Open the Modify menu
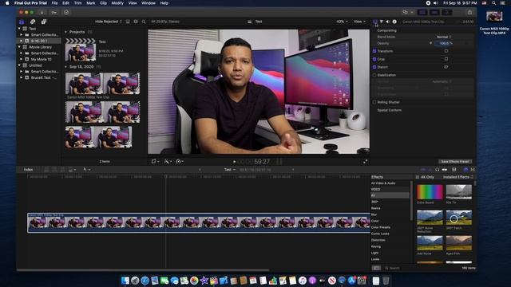 [117, 3]
